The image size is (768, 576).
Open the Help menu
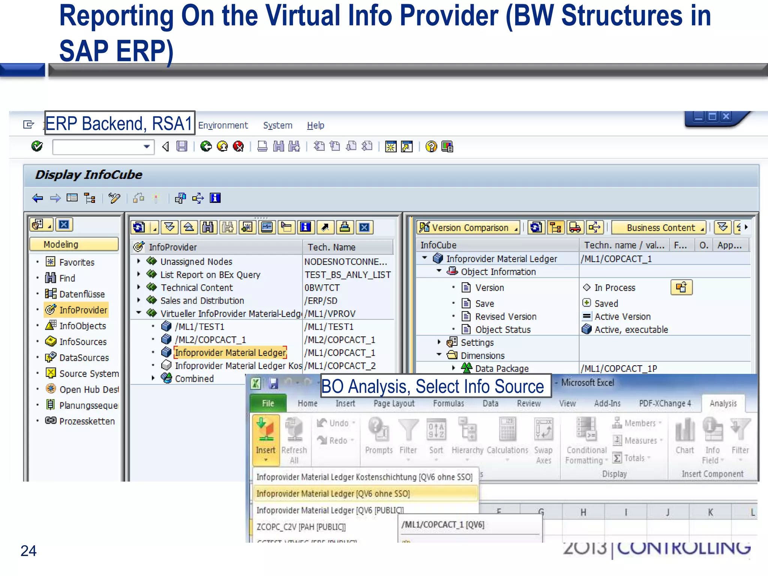315,125
